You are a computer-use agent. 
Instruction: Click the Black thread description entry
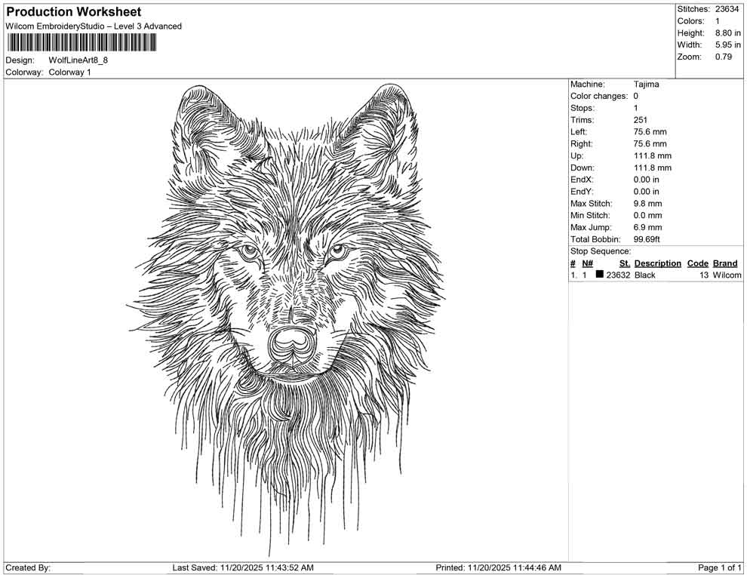tap(644, 275)
